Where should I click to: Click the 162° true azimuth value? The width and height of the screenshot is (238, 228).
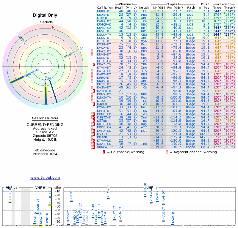click(x=217, y=21)
